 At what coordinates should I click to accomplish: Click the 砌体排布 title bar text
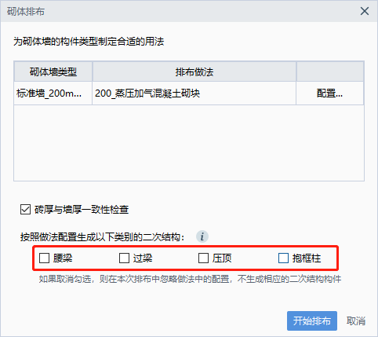tap(26, 12)
